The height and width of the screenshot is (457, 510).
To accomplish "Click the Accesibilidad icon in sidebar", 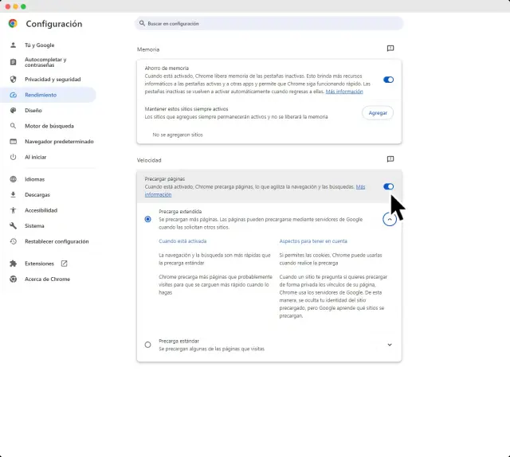I will (x=14, y=210).
